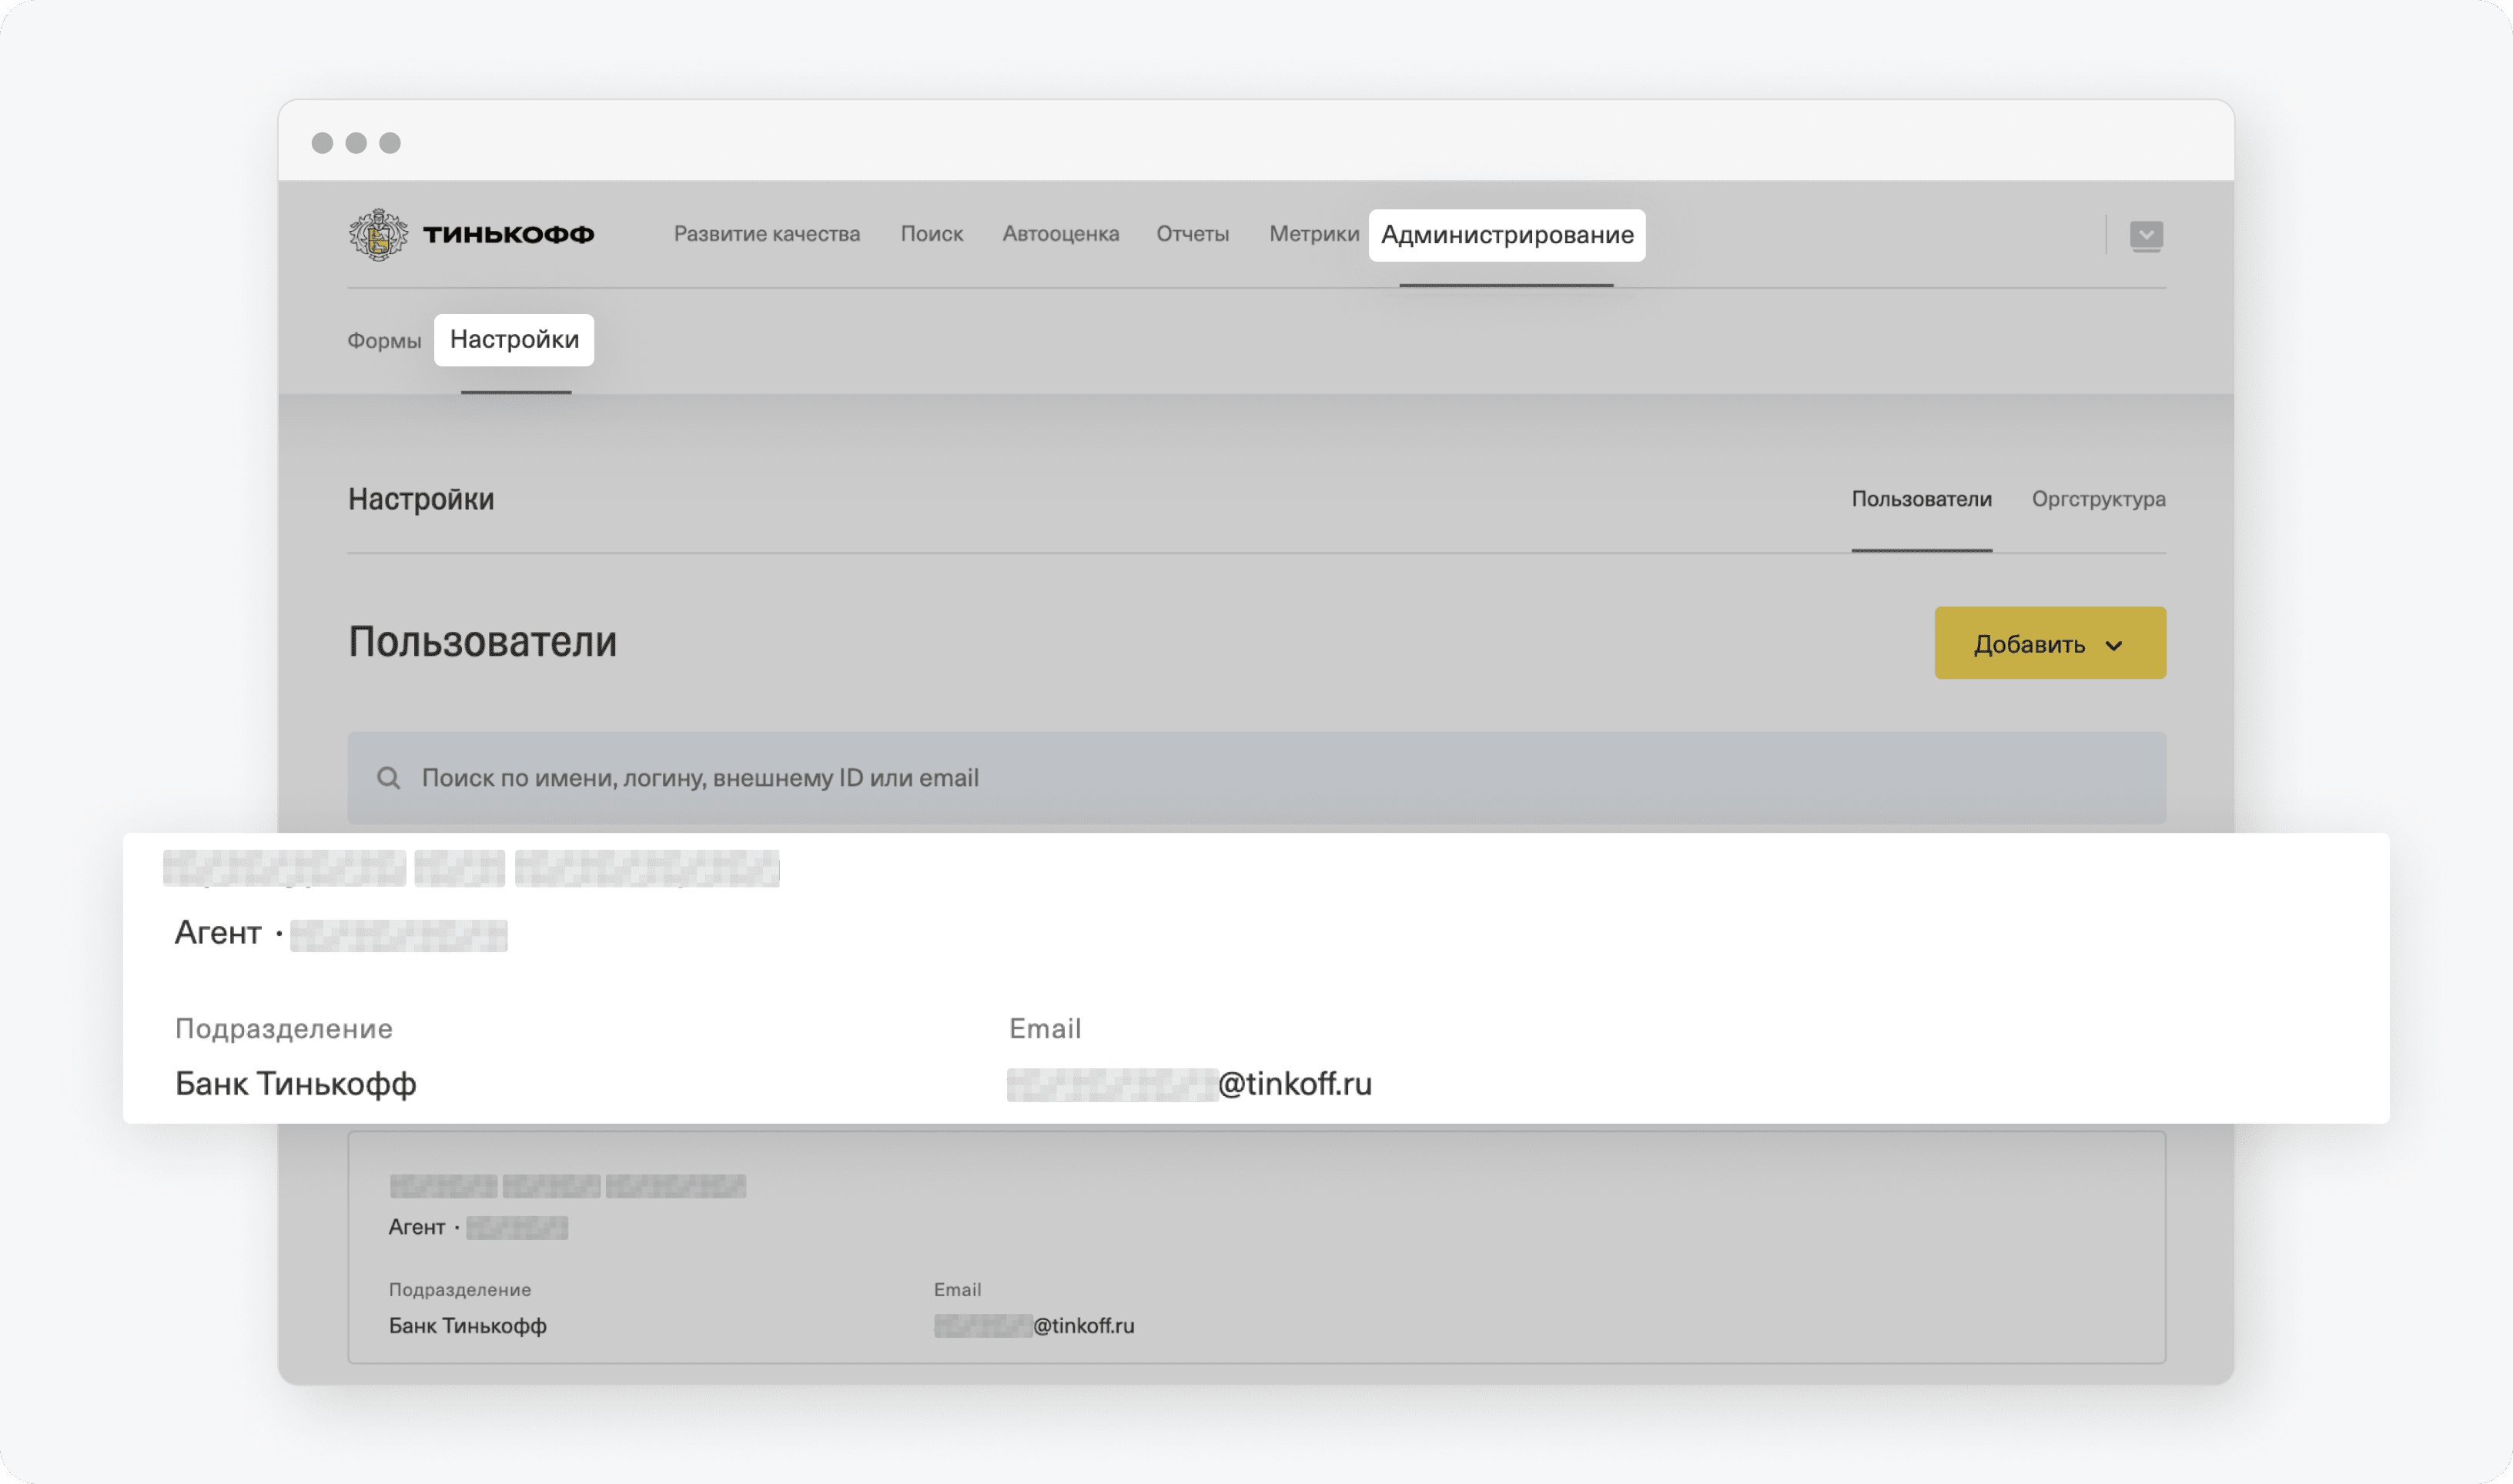This screenshot has height=1484, width=2513.
Task: Switch to the Оргструктура tab
Action: (2098, 499)
